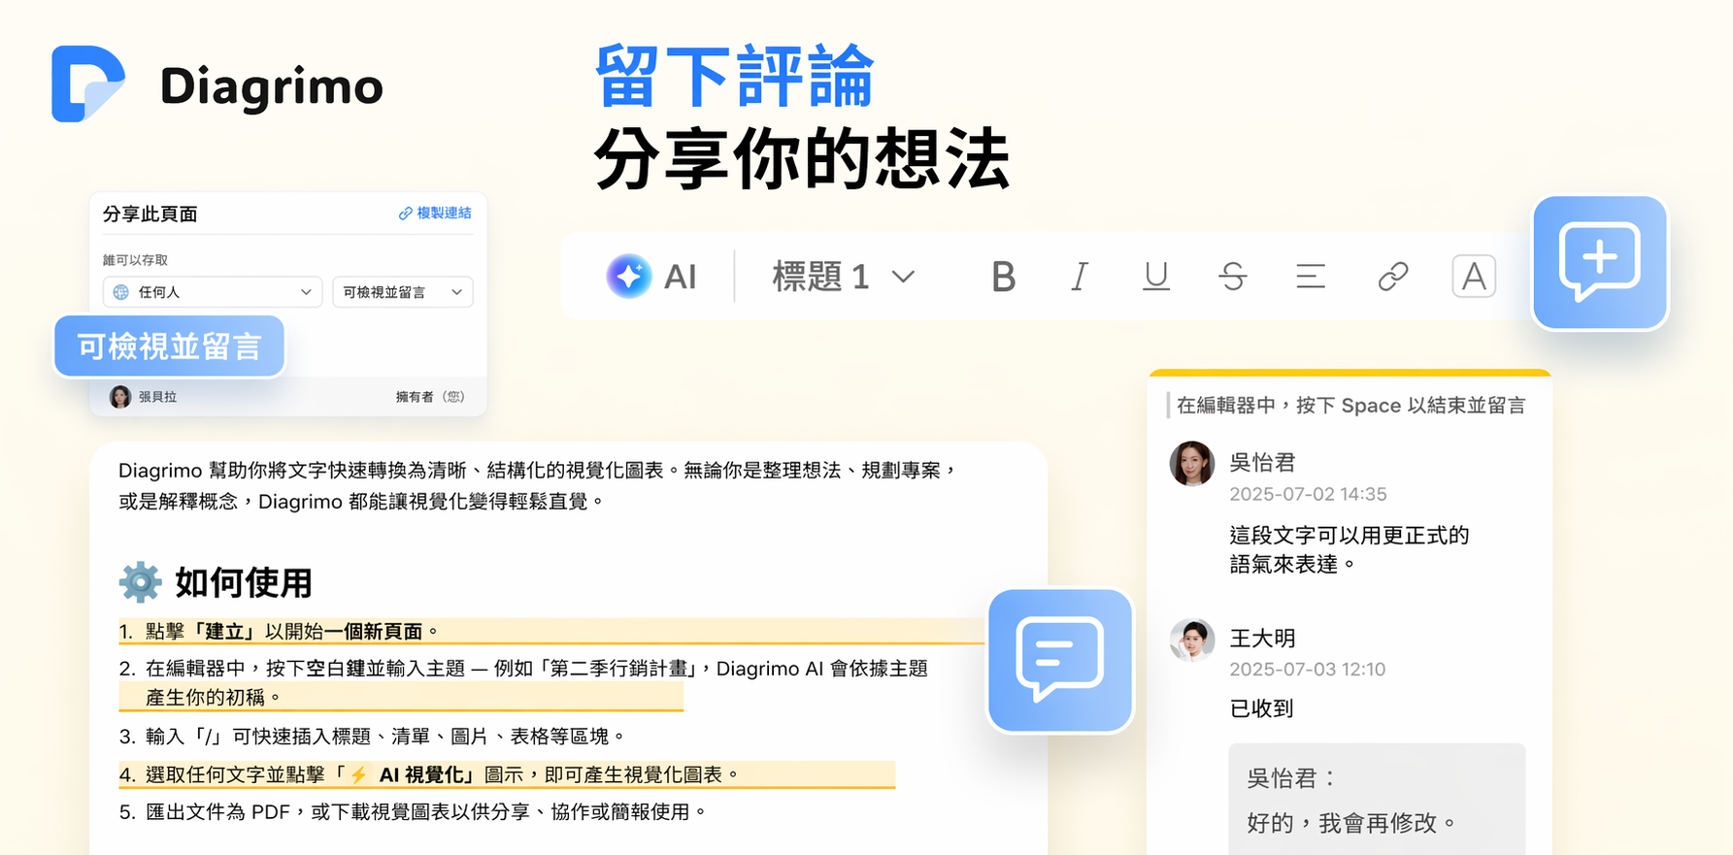1733x855 pixels.
Task: Toggle italic formatting
Action: (x=1079, y=277)
